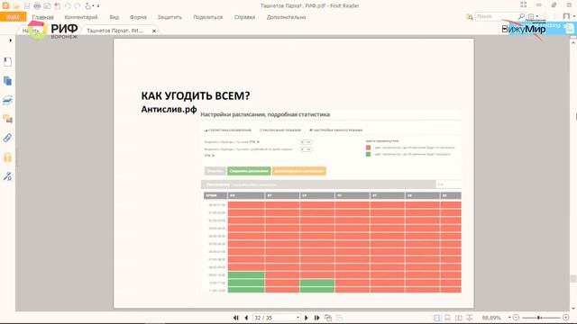Click the vertical scrollbar down arrow
This screenshot has width=577, height=324.
click(x=573, y=309)
